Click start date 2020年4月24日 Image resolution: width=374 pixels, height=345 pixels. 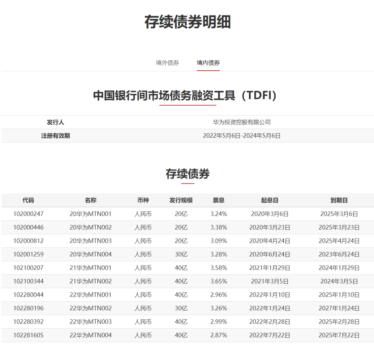tap(270, 241)
